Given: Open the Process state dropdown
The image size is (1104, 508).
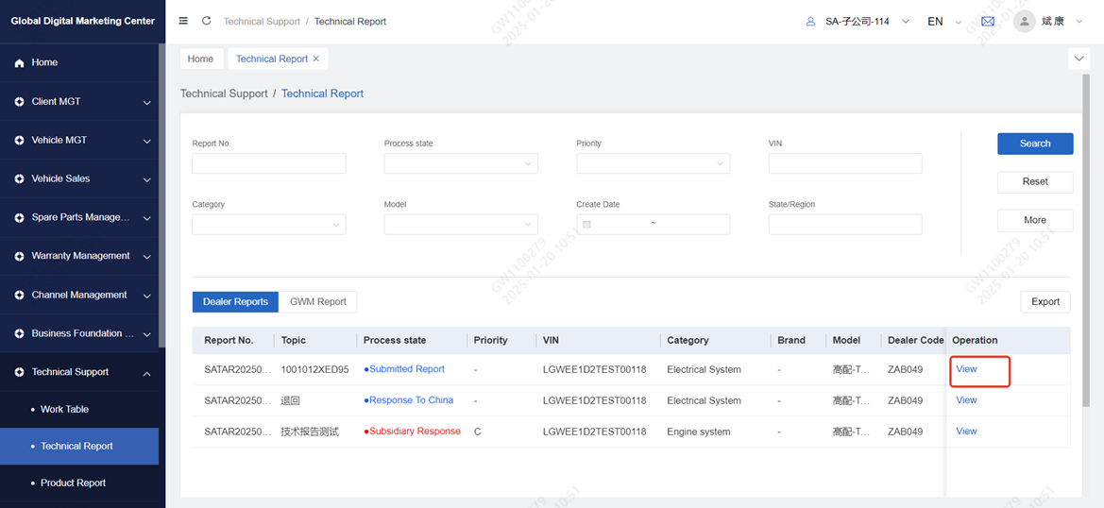Looking at the screenshot, I should [x=460, y=163].
